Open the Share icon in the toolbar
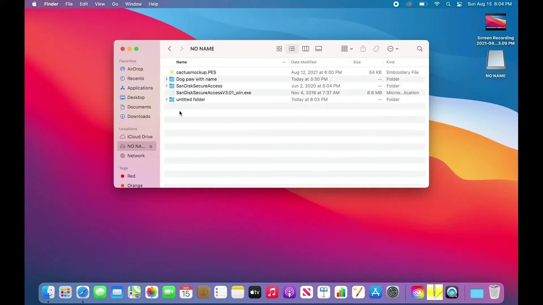Image resolution: width=543 pixels, height=305 pixels. coord(363,48)
